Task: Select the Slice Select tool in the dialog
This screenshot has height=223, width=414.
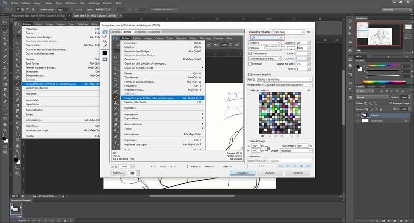Action: [105, 37]
